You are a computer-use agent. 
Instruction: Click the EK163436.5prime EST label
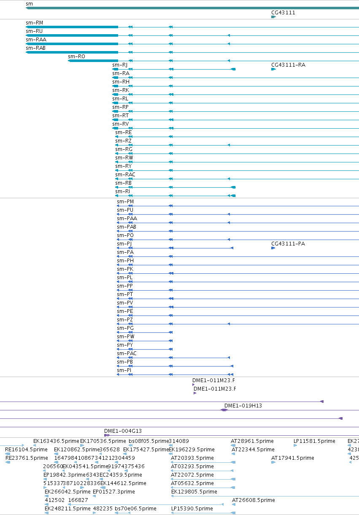(56, 441)
